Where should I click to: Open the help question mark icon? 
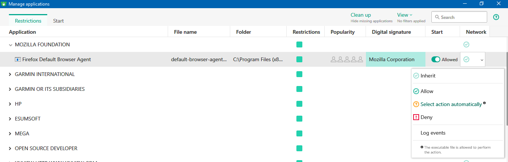coord(496,17)
